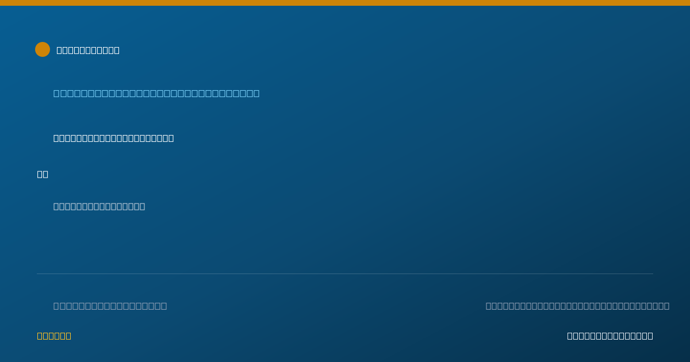This screenshot has width=690, height=362.
Task: Click the orange-yellow text at bottom left
Action: click(54, 336)
